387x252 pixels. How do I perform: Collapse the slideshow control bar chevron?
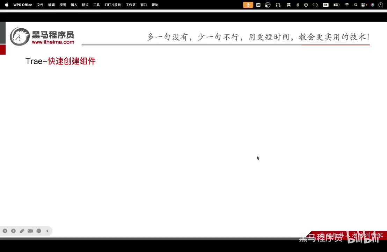(x=48, y=231)
